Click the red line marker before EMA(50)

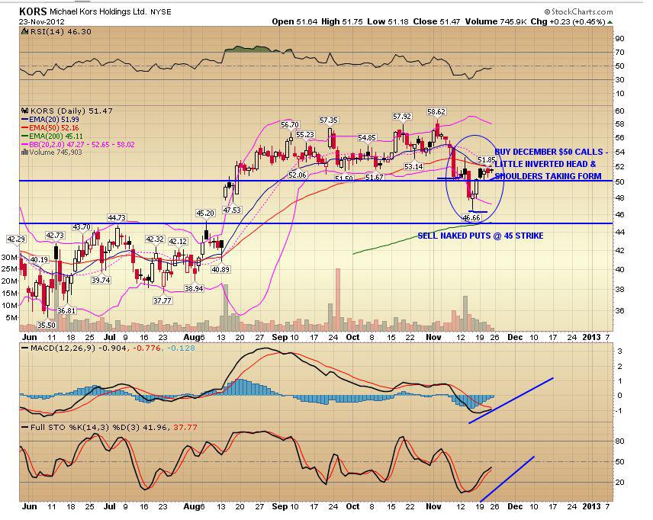(24, 128)
